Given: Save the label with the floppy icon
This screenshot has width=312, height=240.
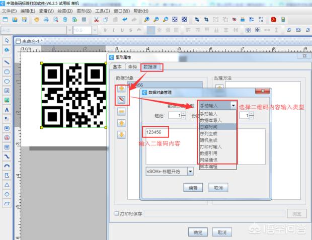Looking at the screenshot, I should tap(24, 20).
